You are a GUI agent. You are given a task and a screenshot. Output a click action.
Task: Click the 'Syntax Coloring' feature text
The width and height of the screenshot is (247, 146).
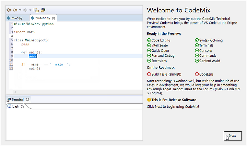point(211,40)
